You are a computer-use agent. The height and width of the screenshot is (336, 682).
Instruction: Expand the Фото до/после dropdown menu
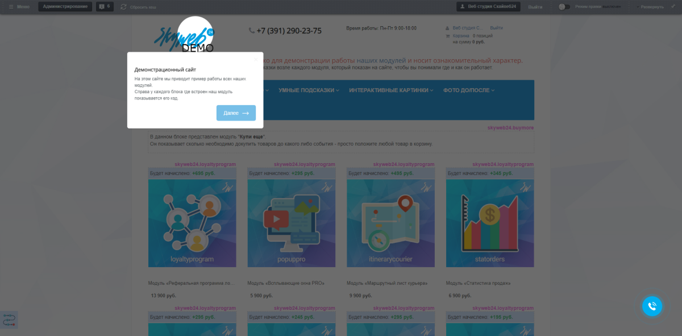tap(469, 90)
